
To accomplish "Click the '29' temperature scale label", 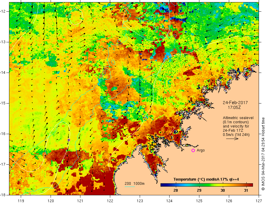I will [x=199, y=190].
